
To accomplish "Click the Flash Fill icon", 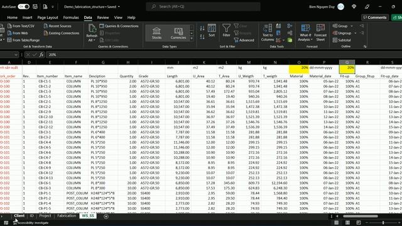I will tap(278, 26).
